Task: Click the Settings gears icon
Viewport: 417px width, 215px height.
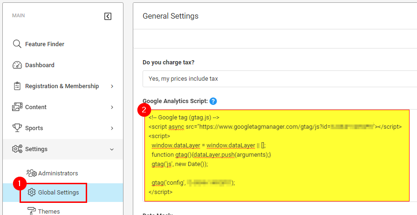Action: pos(17,149)
